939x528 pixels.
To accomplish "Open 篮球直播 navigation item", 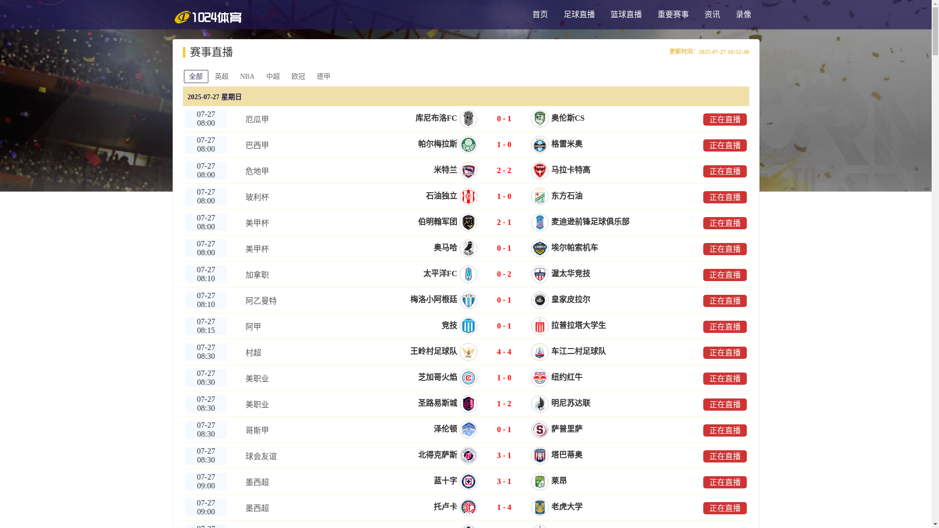I will 626,15.
